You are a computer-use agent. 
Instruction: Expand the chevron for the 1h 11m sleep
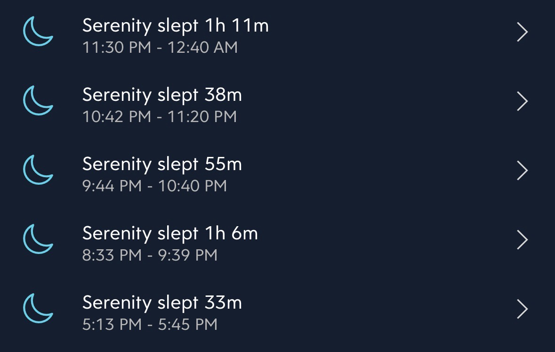(x=522, y=33)
